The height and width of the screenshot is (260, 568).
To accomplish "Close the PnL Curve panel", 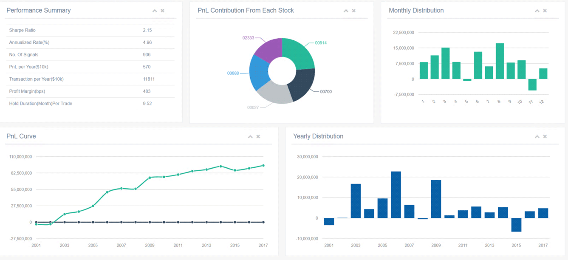I will pos(258,136).
